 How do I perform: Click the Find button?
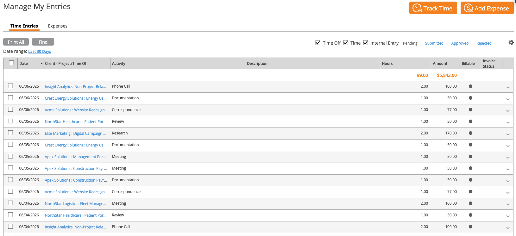pyautogui.click(x=43, y=42)
